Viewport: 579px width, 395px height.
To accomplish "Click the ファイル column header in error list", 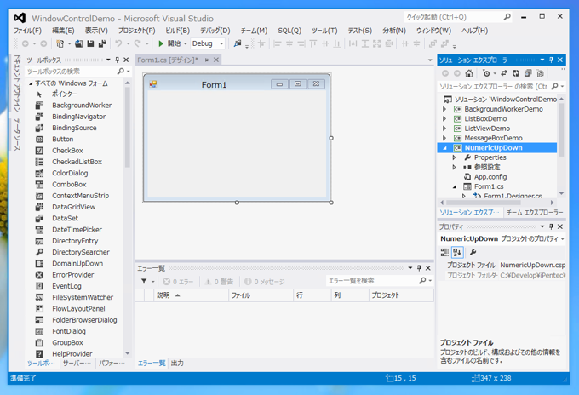I will coord(261,295).
